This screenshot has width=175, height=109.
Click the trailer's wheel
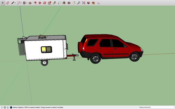44,63
